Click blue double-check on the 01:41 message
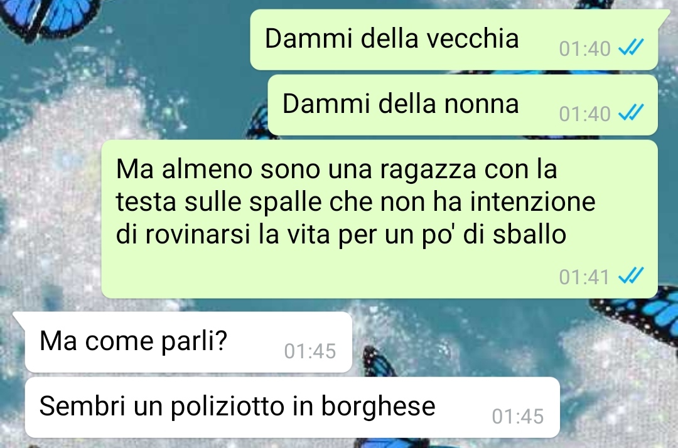 tap(631, 275)
